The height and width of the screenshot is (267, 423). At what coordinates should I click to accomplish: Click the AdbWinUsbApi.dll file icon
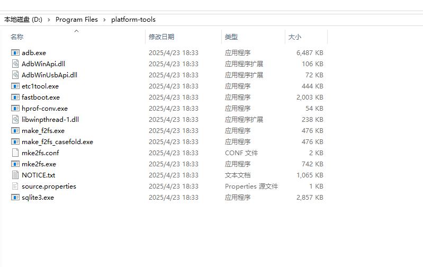click(15, 75)
